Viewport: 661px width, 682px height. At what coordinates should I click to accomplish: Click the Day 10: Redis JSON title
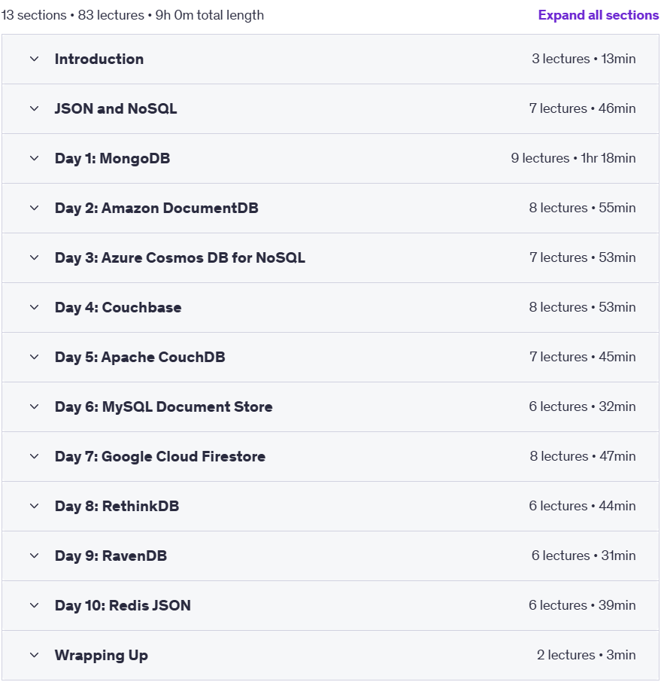pos(123,605)
